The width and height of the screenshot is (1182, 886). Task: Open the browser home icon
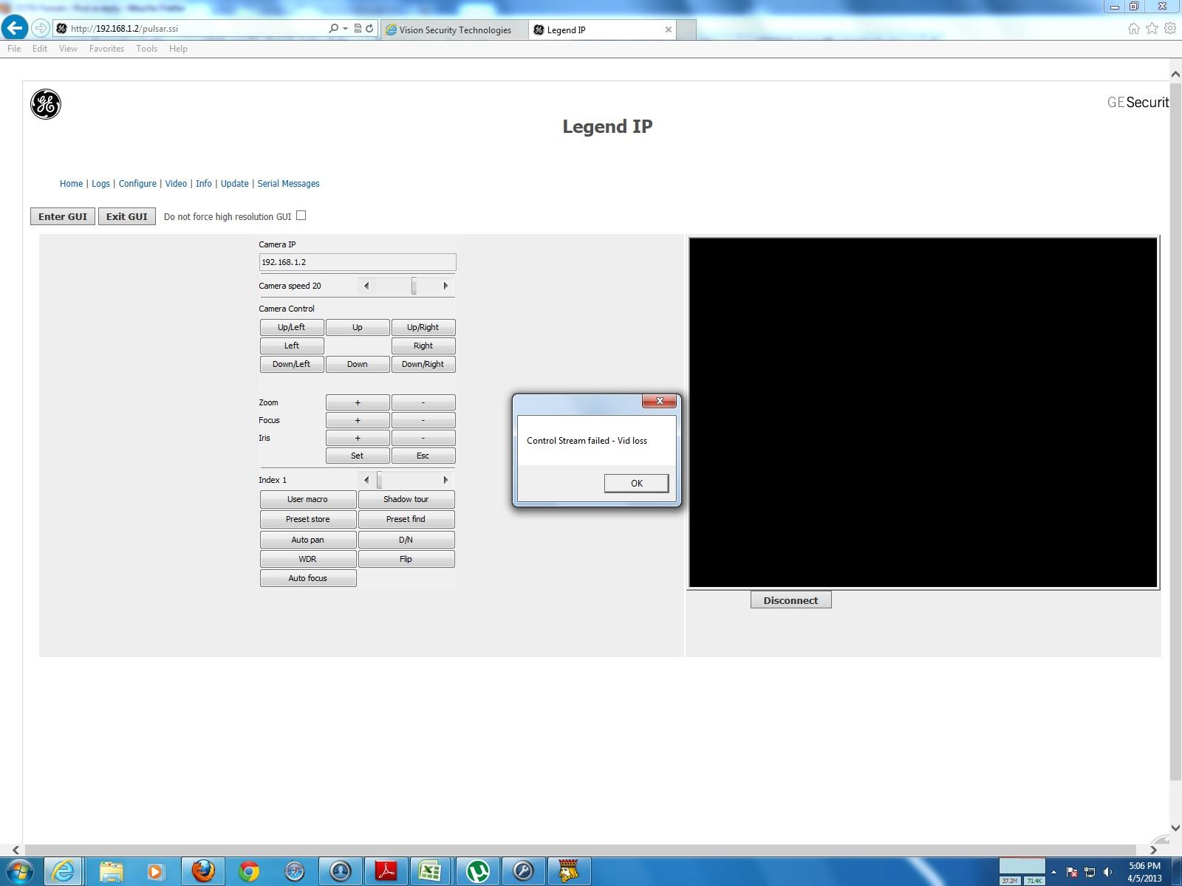click(1133, 29)
